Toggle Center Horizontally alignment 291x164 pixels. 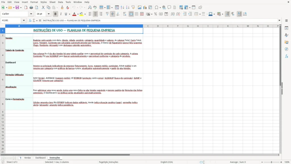(95, 14)
